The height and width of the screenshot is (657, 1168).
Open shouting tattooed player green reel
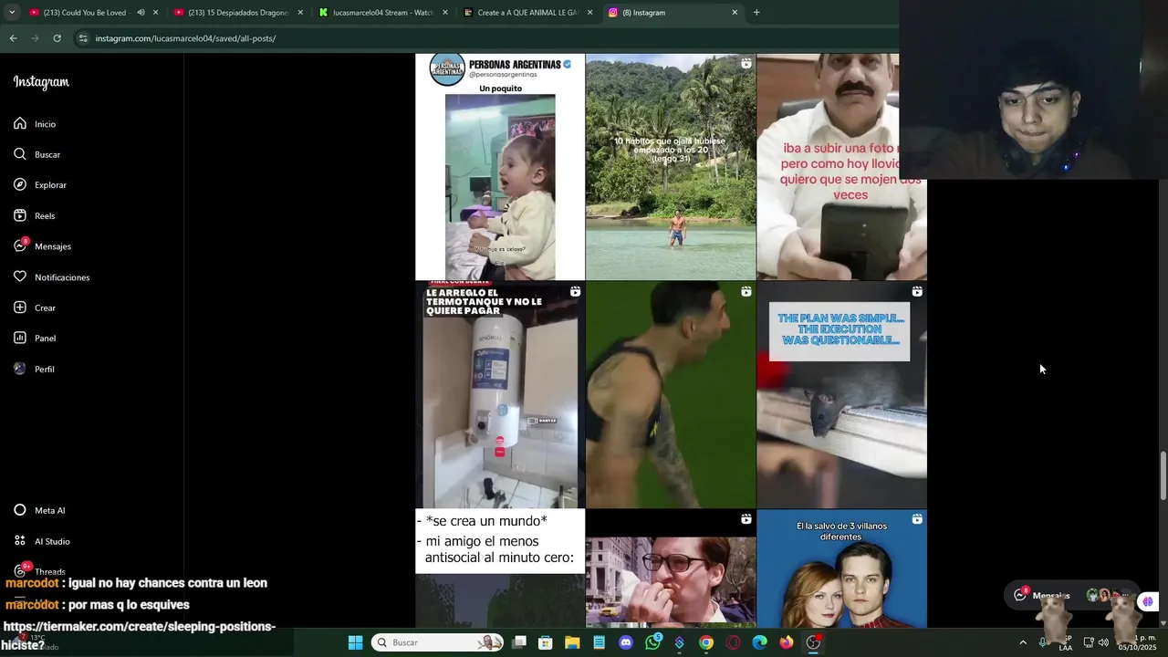tap(671, 394)
